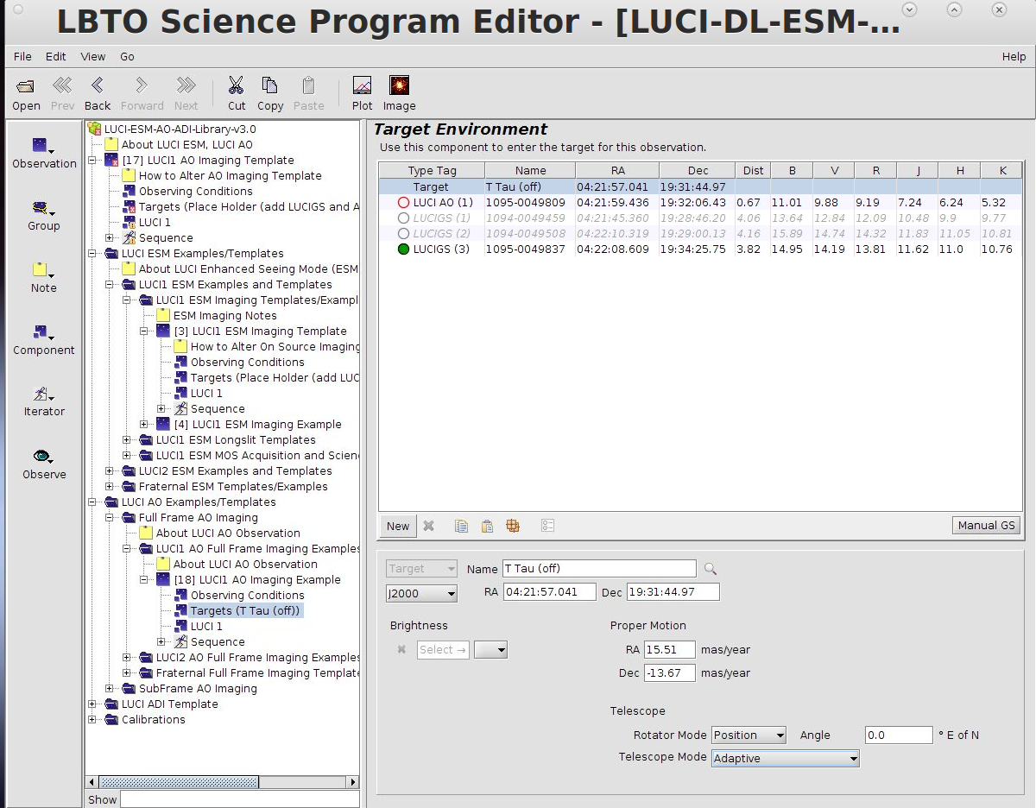
Task: Click the brightness Select button
Action: 443,650
